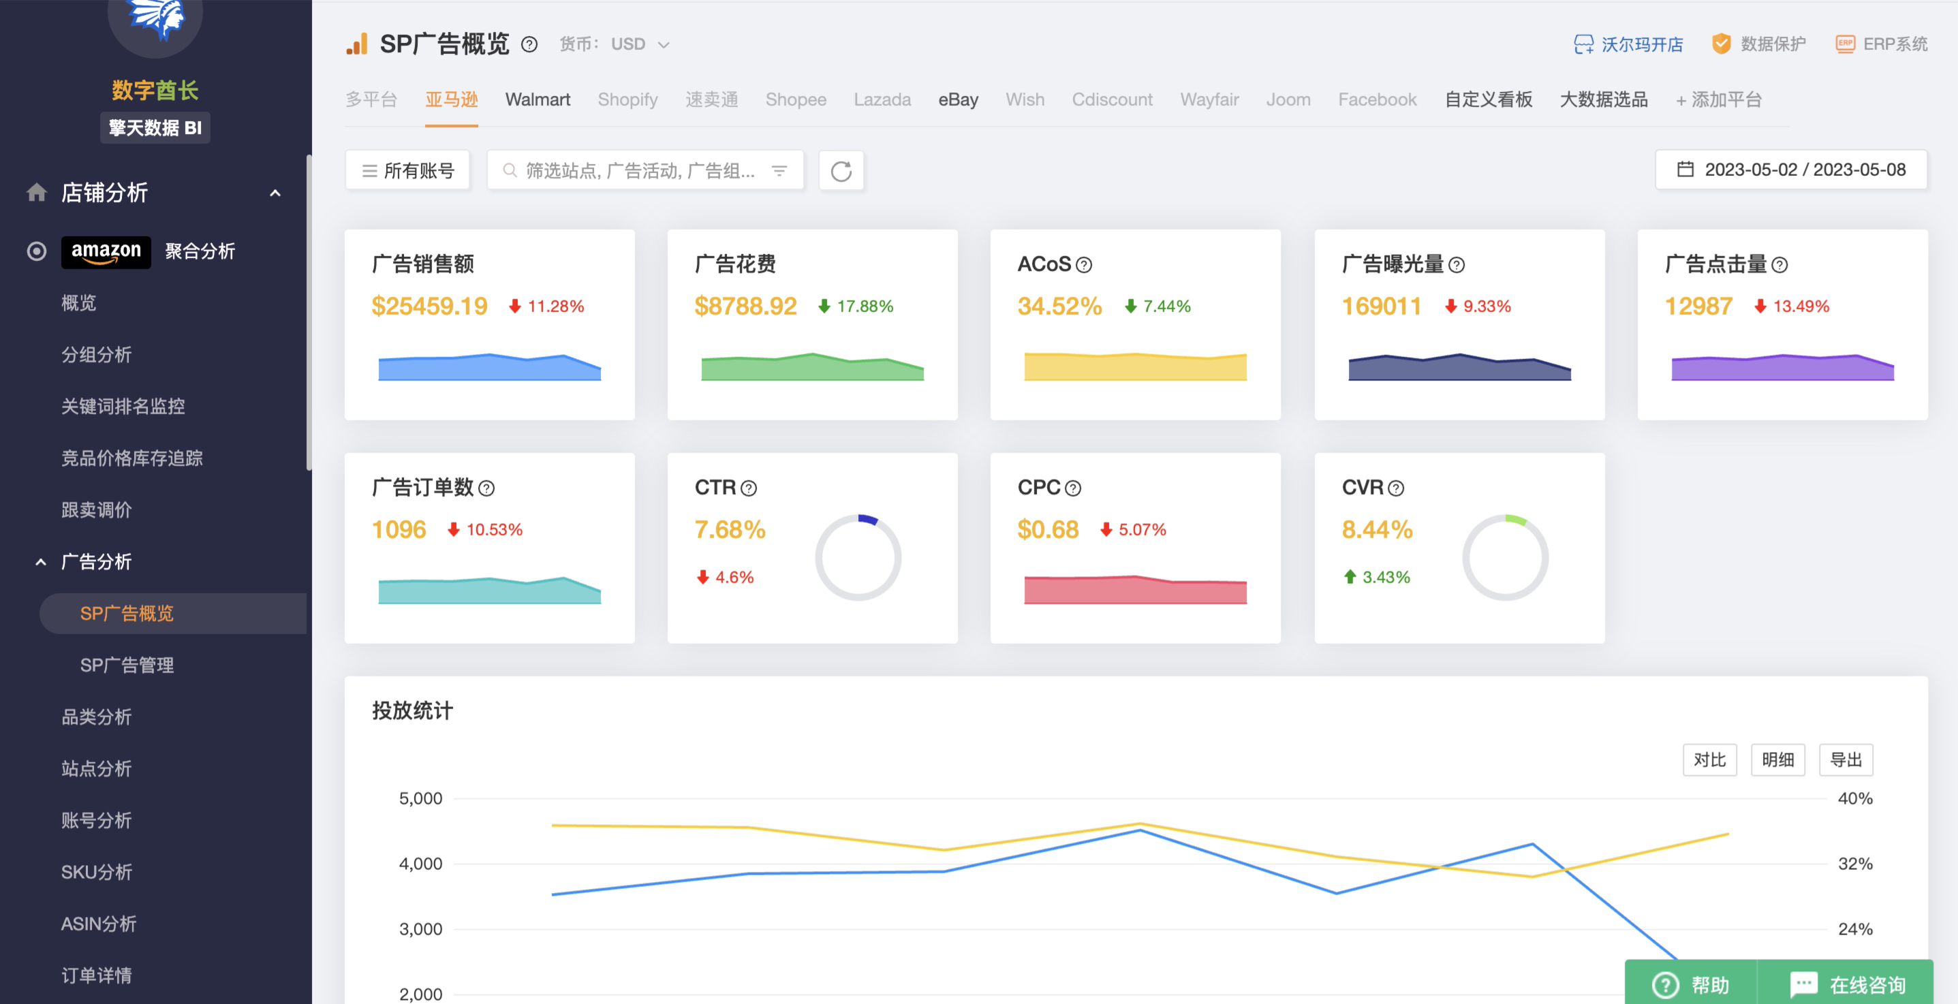
Task: Switch to the Walmart platform tab
Action: point(538,99)
